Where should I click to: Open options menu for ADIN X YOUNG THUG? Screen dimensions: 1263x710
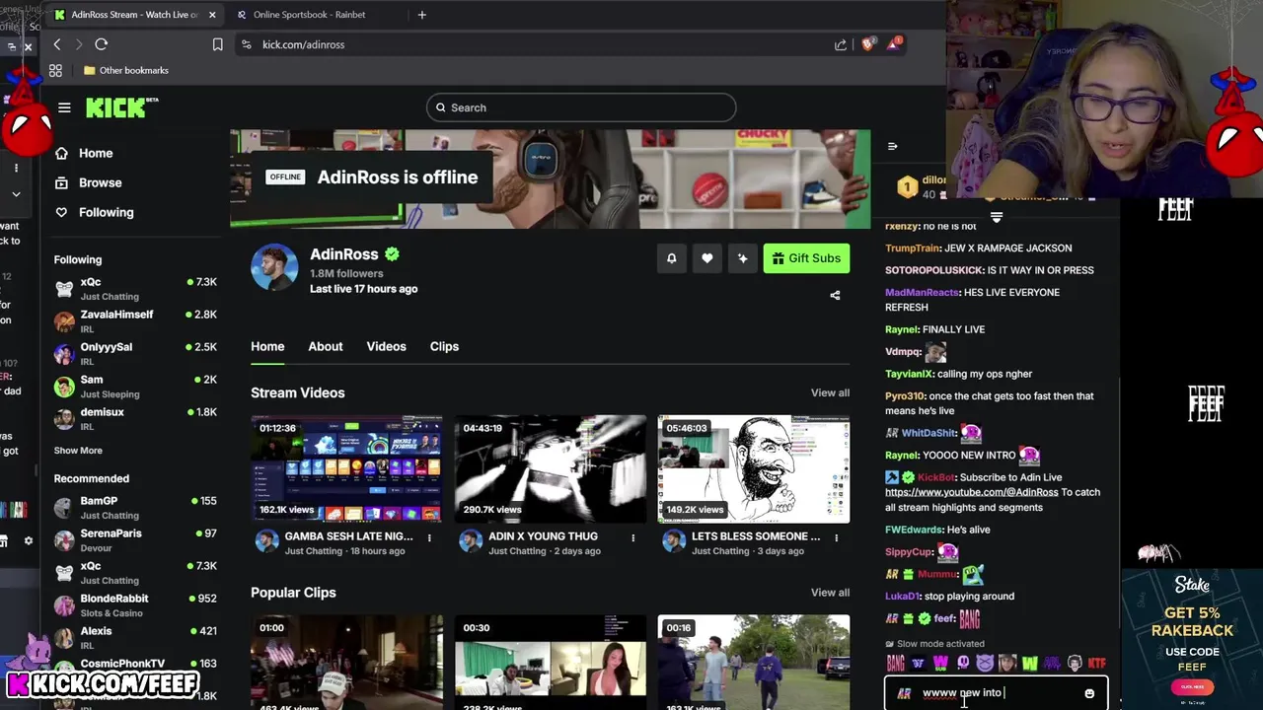pyautogui.click(x=633, y=537)
